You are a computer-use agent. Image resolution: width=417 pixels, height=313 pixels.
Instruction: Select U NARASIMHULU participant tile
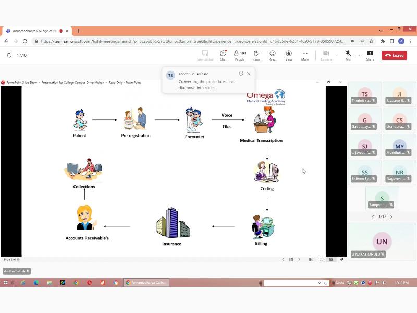[x=382, y=241]
